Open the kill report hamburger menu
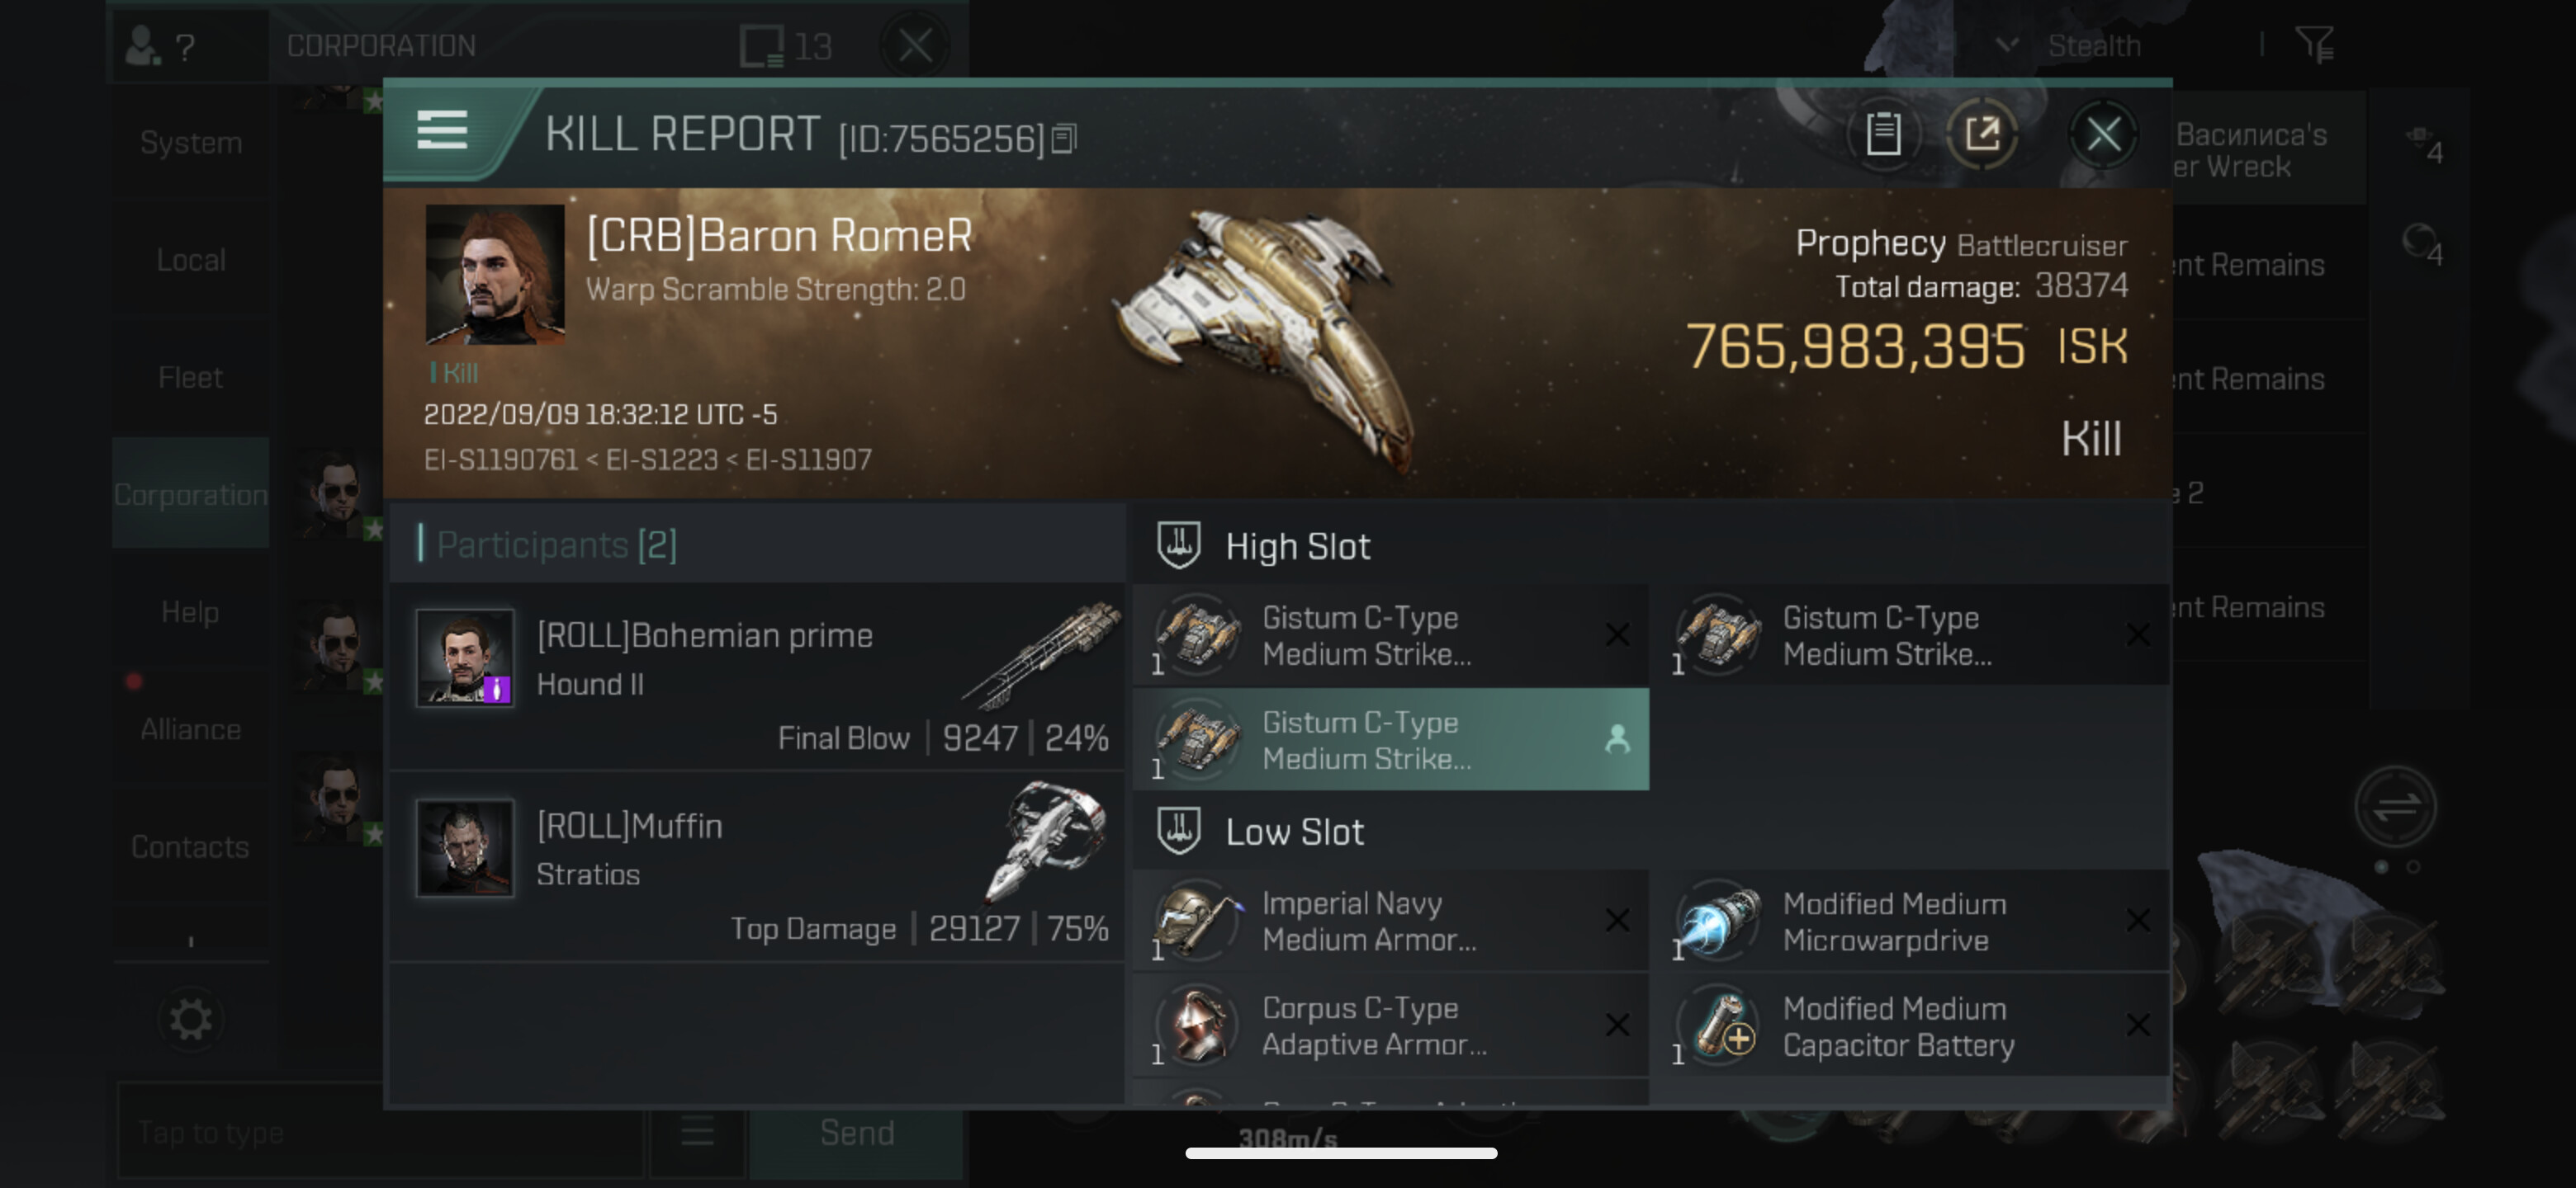The width and height of the screenshot is (2576, 1188). (442, 131)
